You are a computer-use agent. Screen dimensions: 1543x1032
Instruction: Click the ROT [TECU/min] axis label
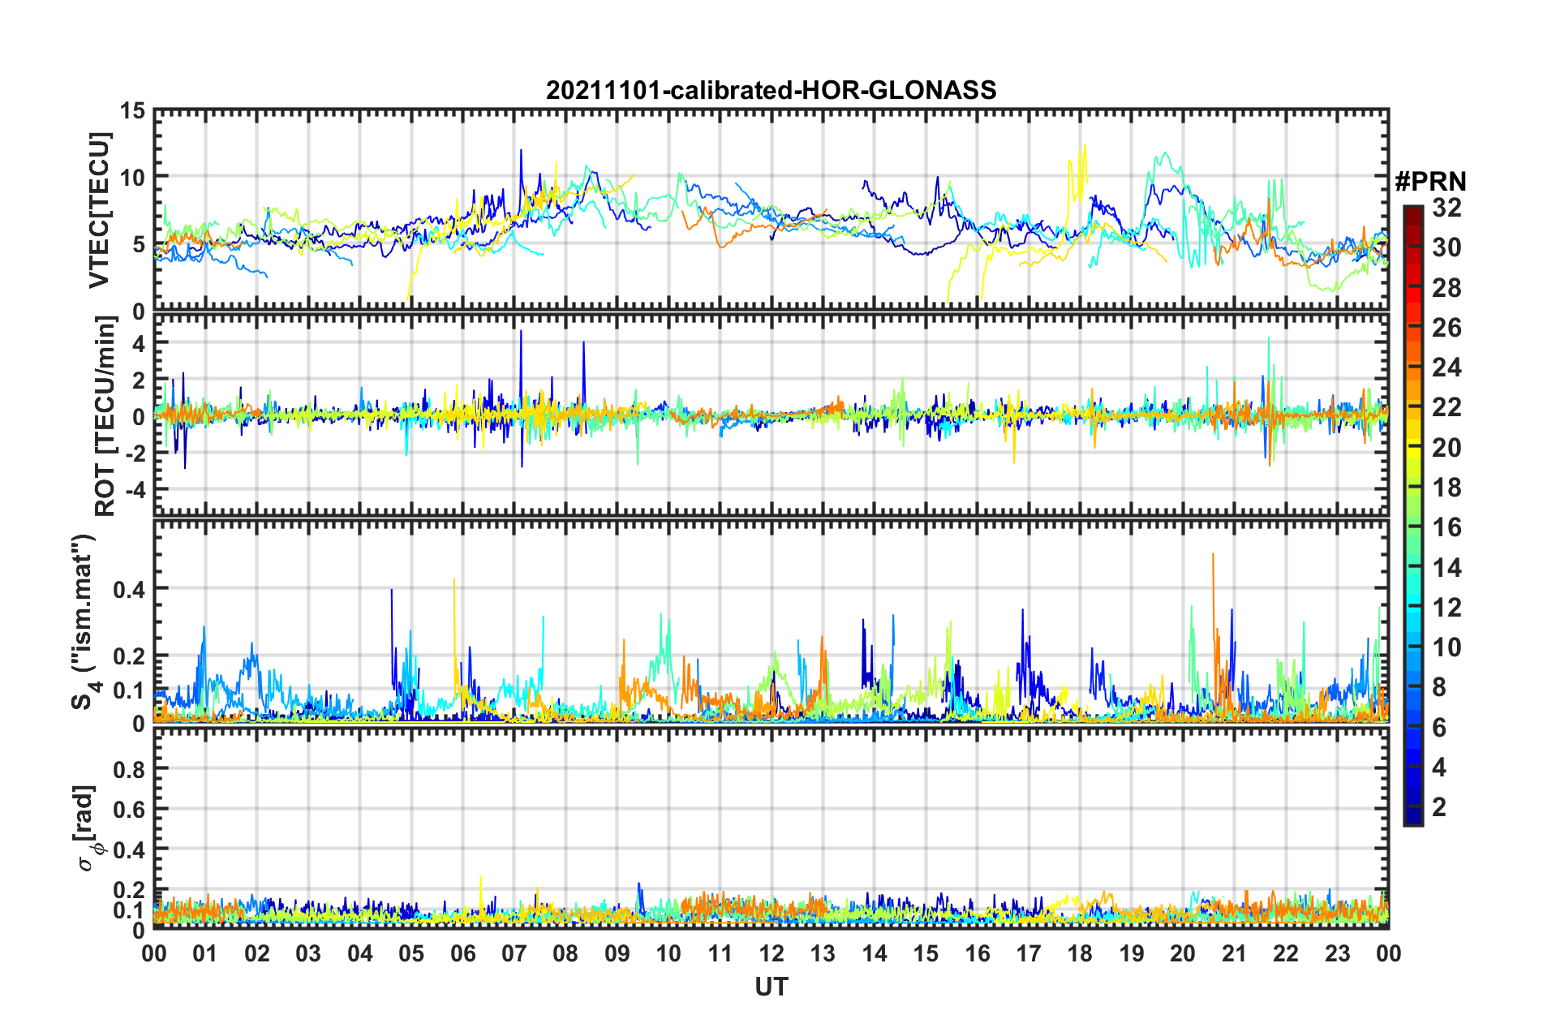[x=105, y=416]
